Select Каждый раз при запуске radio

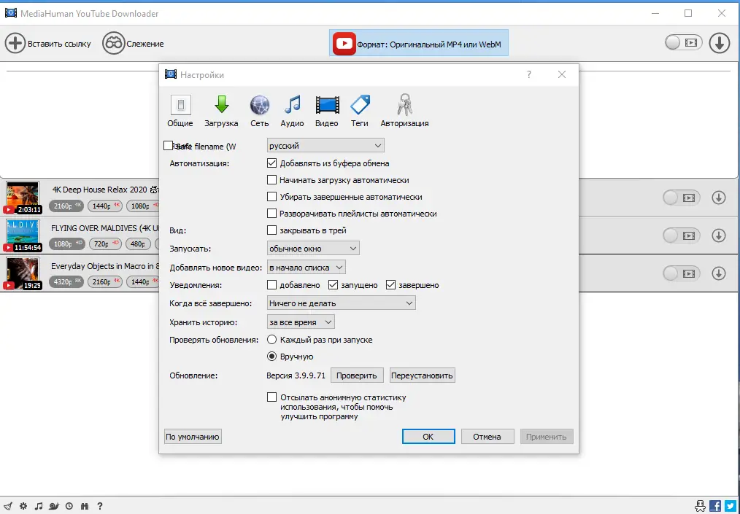click(x=271, y=340)
